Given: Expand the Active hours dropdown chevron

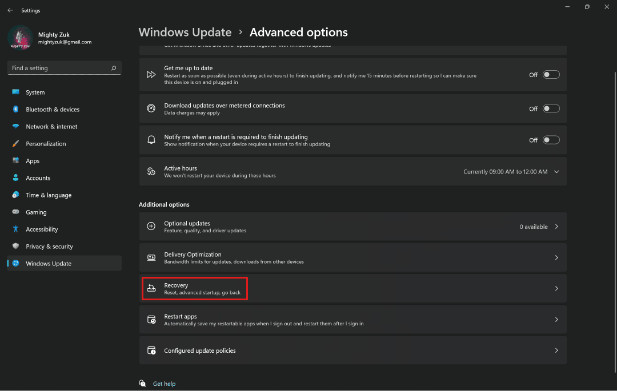Looking at the screenshot, I should pyautogui.click(x=556, y=172).
